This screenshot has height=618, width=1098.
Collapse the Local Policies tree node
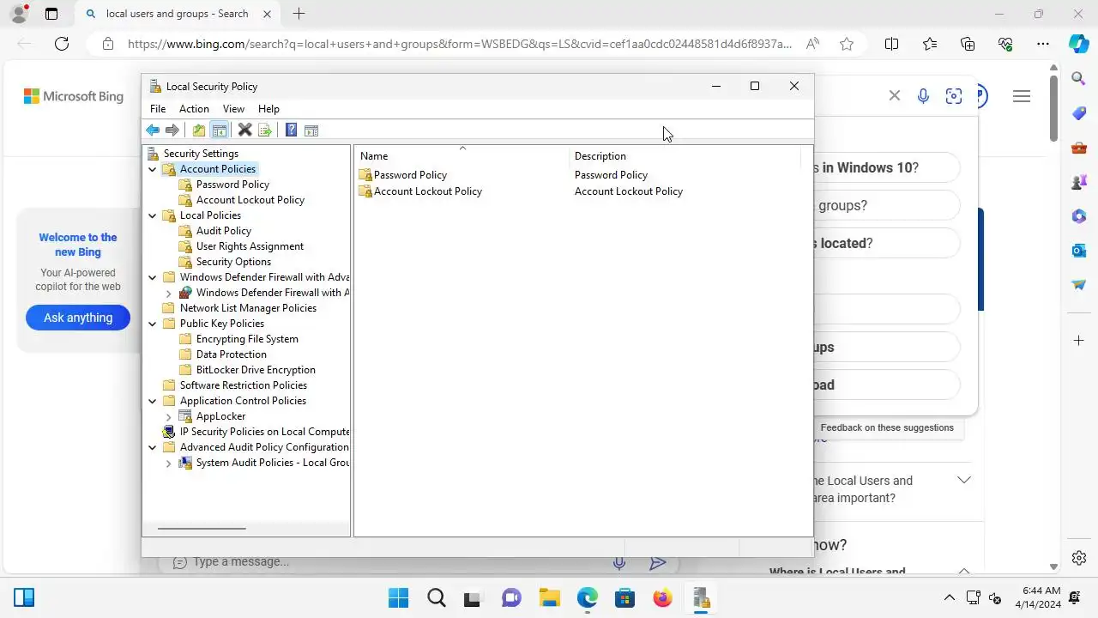153,215
